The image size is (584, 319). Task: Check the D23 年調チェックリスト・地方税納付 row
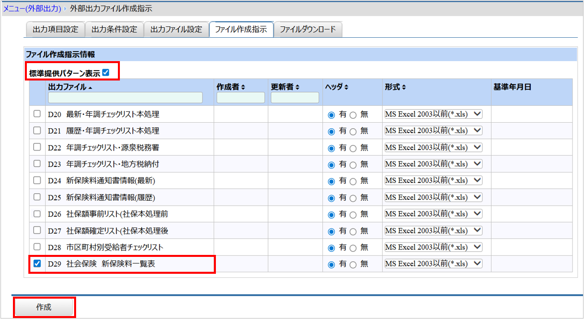pyautogui.click(x=37, y=164)
